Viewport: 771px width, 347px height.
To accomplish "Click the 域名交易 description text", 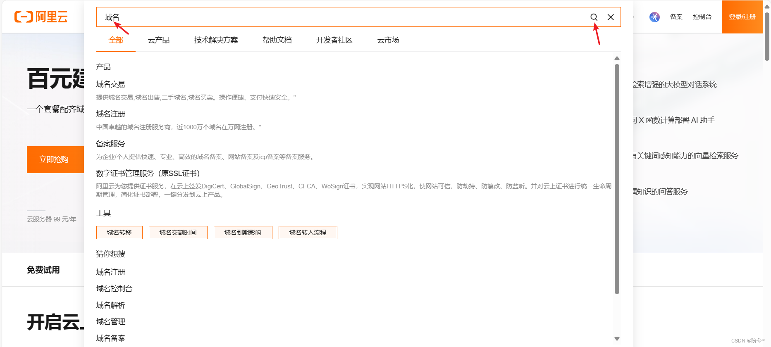I will tap(196, 97).
